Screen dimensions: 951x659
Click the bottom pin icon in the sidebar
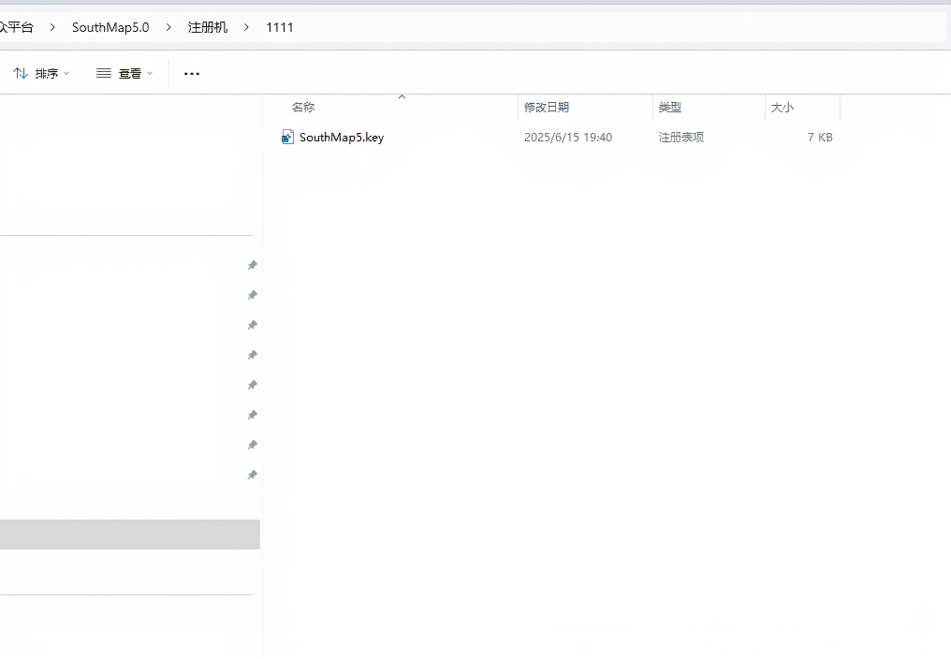pos(252,475)
